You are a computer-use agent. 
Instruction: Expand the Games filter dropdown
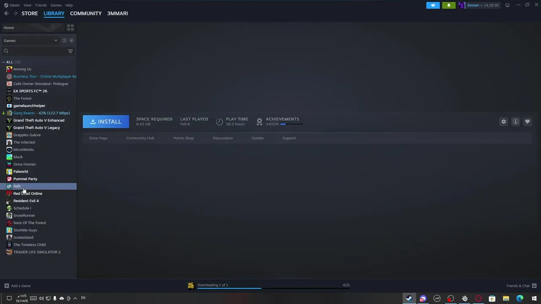point(30,41)
